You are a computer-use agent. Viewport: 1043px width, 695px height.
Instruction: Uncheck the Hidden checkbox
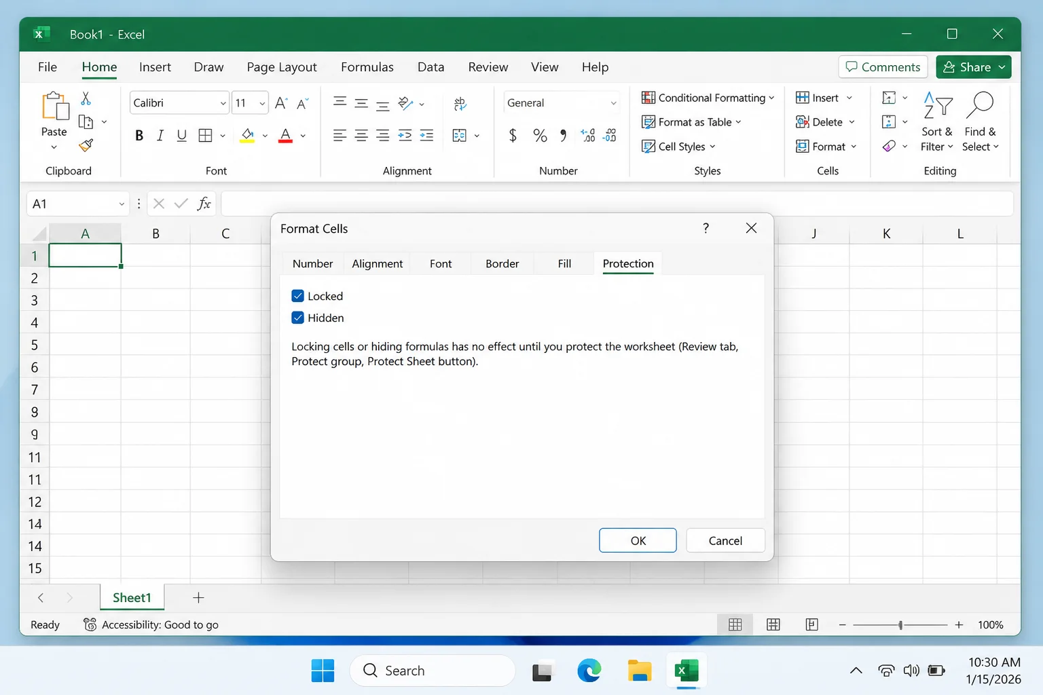coord(297,318)
